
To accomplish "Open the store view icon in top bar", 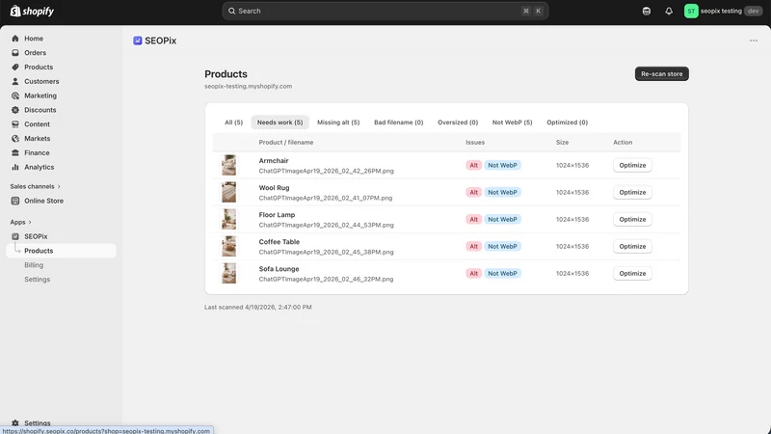I will pos(646,11).
